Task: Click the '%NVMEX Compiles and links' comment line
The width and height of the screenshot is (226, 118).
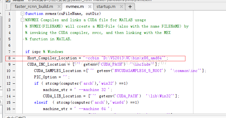Action: [85, 20]
